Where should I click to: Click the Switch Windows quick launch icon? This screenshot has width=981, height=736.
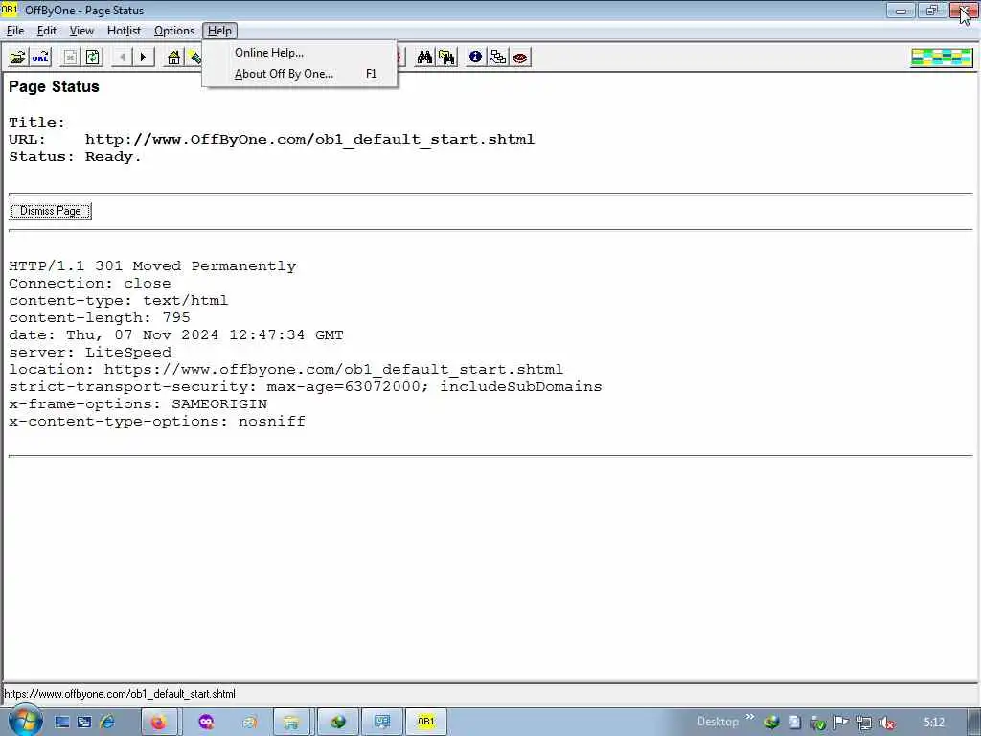pyautogui.click(x=84, y=722)
